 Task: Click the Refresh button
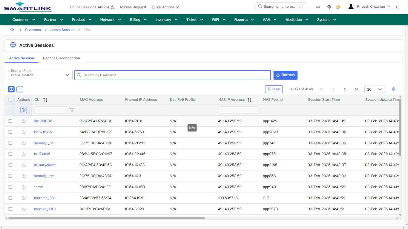pyautogui.click(x=285, y=75)
